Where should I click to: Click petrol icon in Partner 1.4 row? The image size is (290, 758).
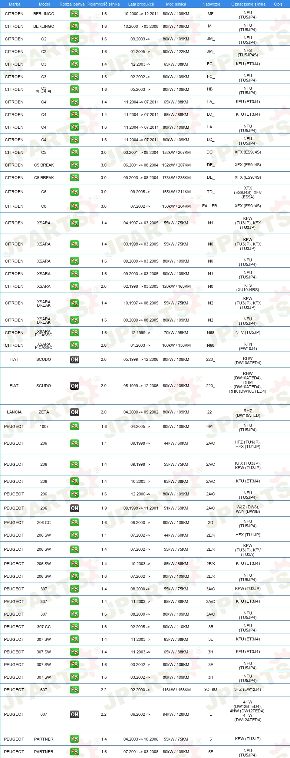(75, 739)
